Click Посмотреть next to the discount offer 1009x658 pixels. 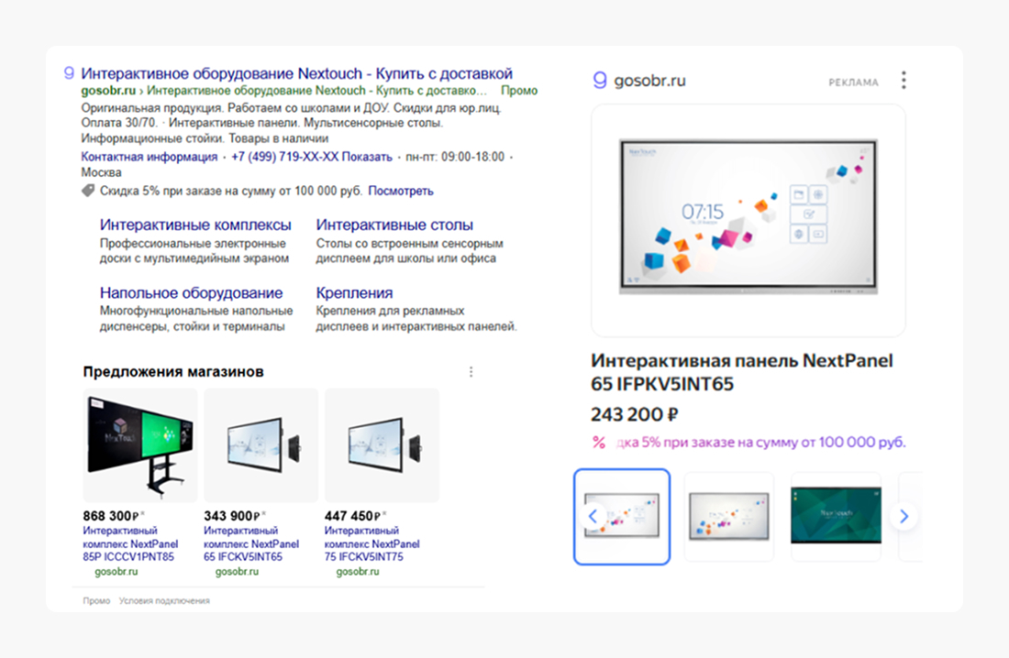(x=400, y=191)
